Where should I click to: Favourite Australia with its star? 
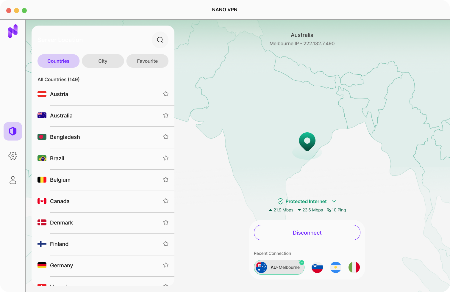click(166, 115)
